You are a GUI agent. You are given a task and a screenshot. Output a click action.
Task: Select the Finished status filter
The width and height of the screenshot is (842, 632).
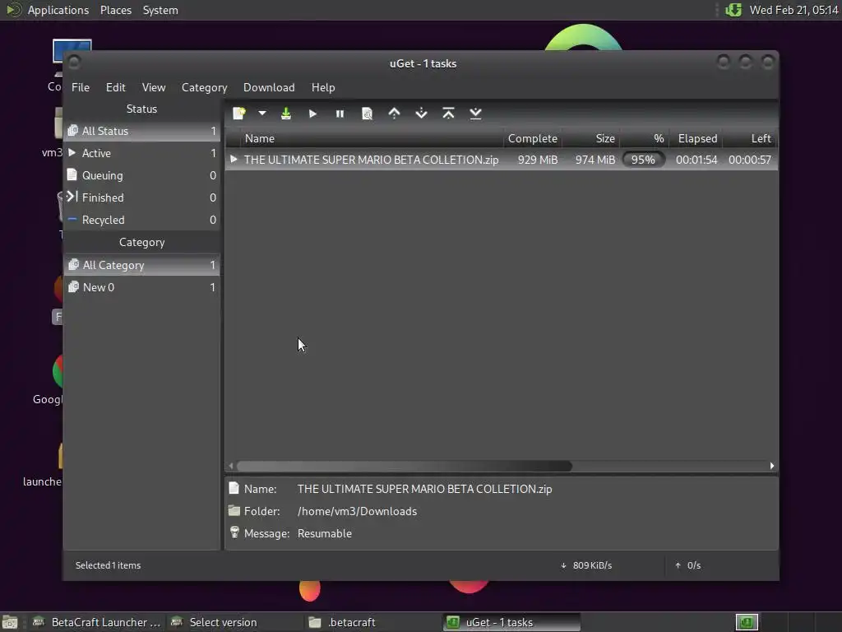coord(142,197)
